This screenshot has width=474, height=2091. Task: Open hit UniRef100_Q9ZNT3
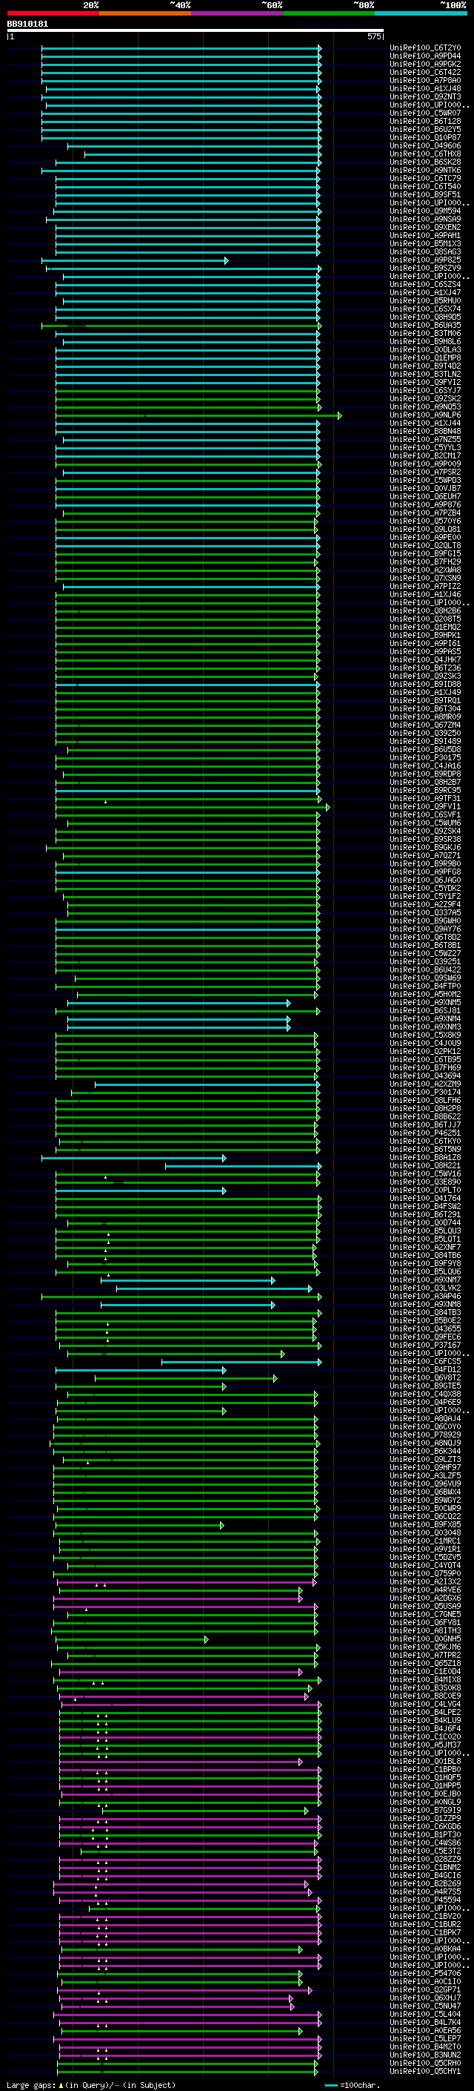click(x=424, y=96)
